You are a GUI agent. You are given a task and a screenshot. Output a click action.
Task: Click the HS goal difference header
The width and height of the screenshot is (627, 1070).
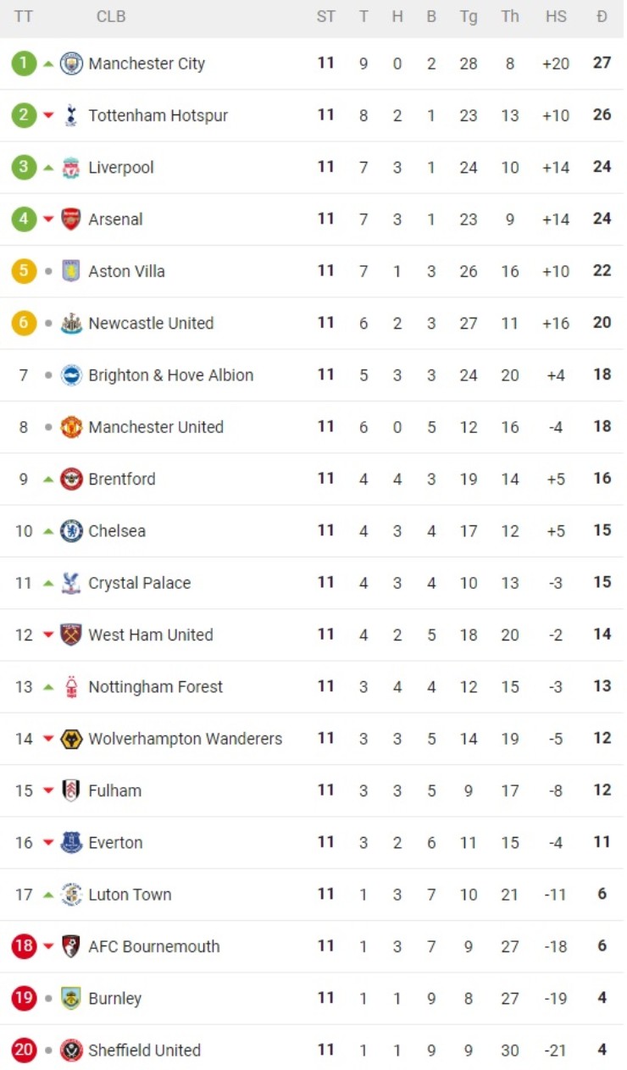coord(556,17)
